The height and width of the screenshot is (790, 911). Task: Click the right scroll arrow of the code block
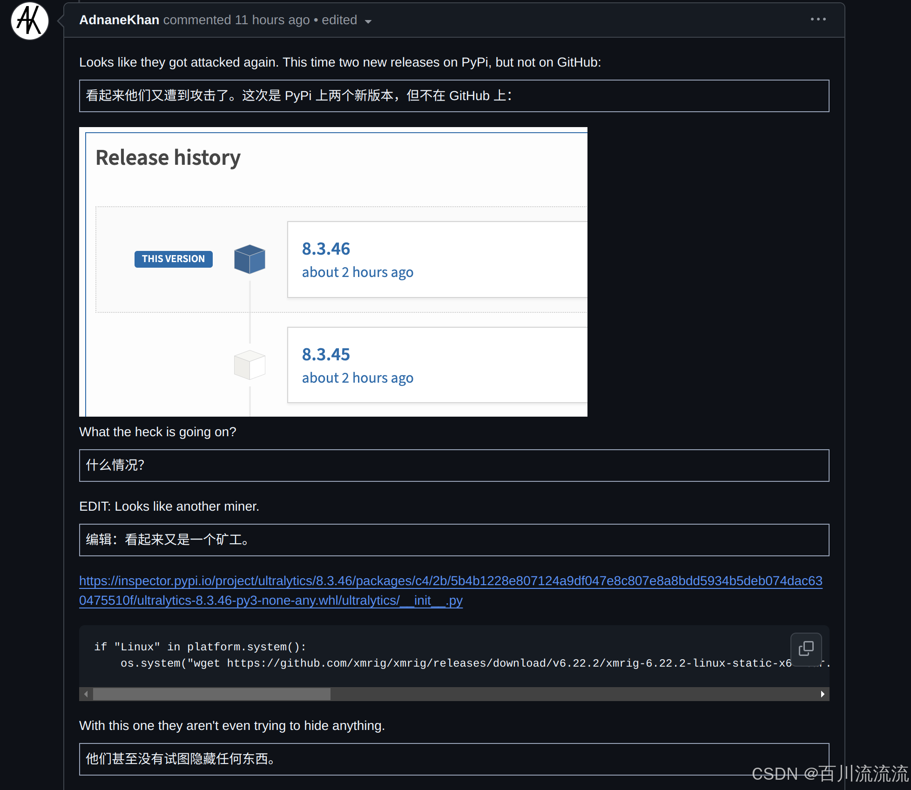(x=823, y=694)
